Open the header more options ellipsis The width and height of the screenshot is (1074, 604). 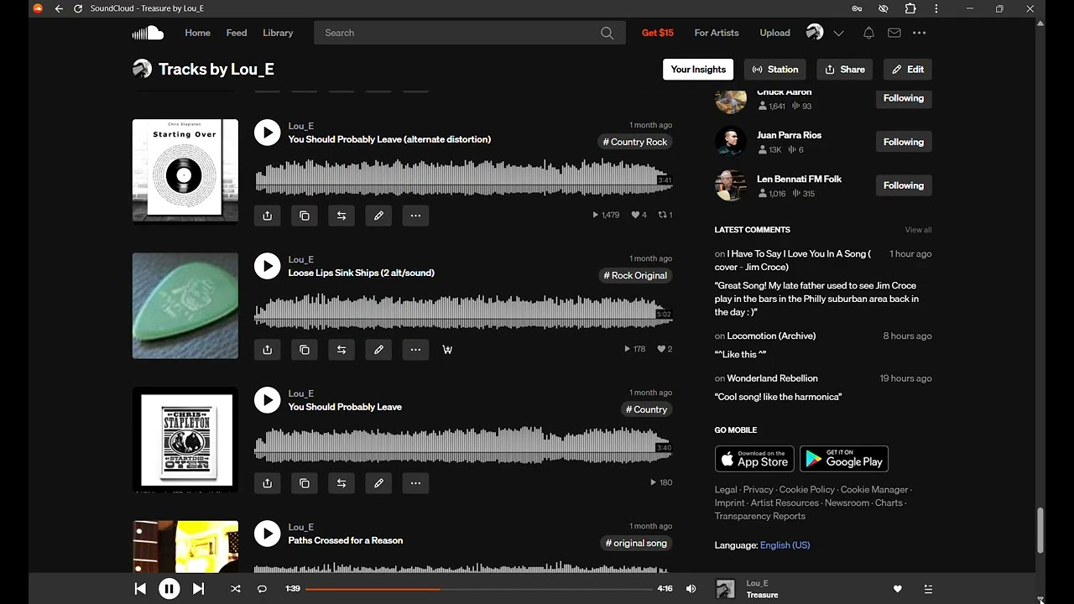[x=920, y=33]
